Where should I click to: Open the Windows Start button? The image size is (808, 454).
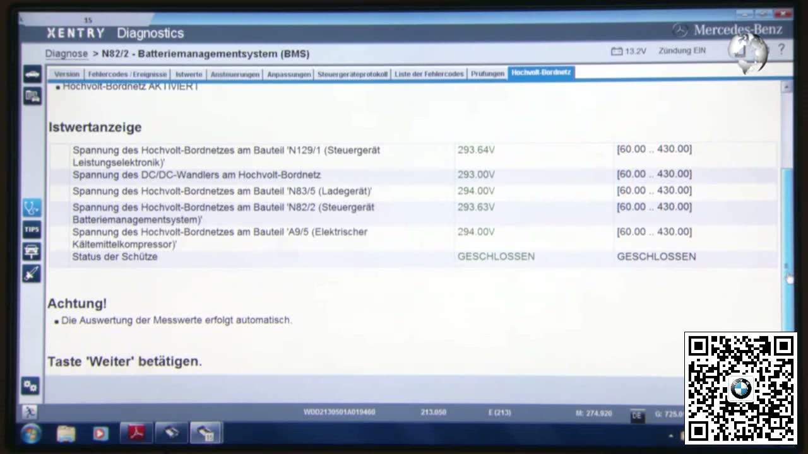click(31, 433)
